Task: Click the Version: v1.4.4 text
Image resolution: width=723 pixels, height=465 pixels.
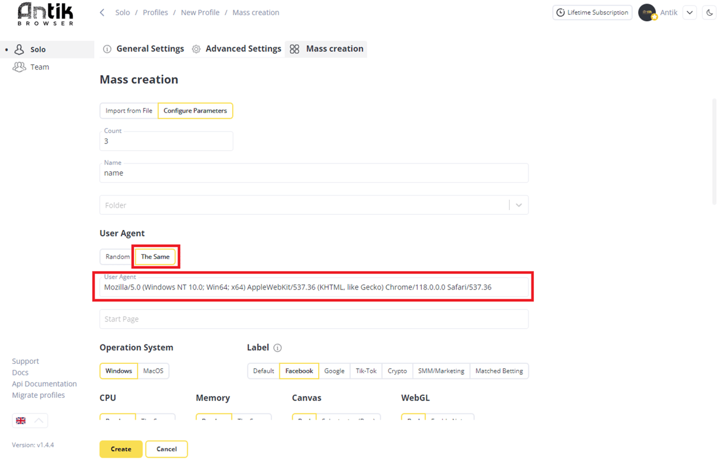Action: pyautogui.click(x=33, y=445)
